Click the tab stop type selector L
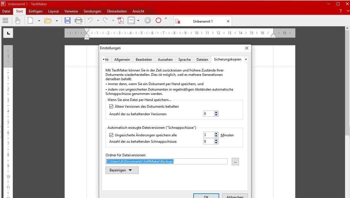The height and width of the screenshot is (198, 350). pyautogui.click(x=8, y=33)
